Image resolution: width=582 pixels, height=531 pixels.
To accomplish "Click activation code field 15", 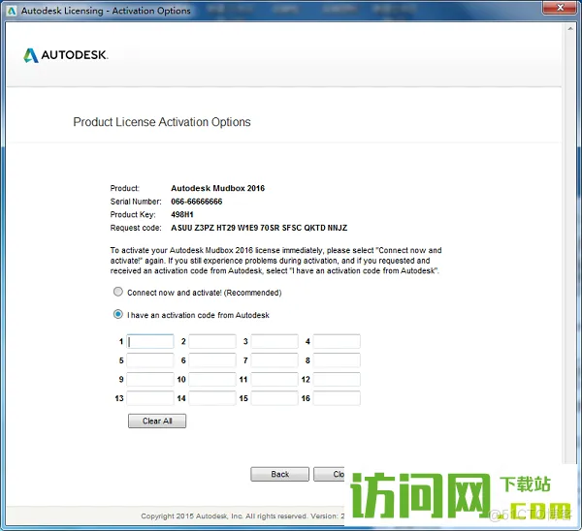I will [x=275, y=398].
